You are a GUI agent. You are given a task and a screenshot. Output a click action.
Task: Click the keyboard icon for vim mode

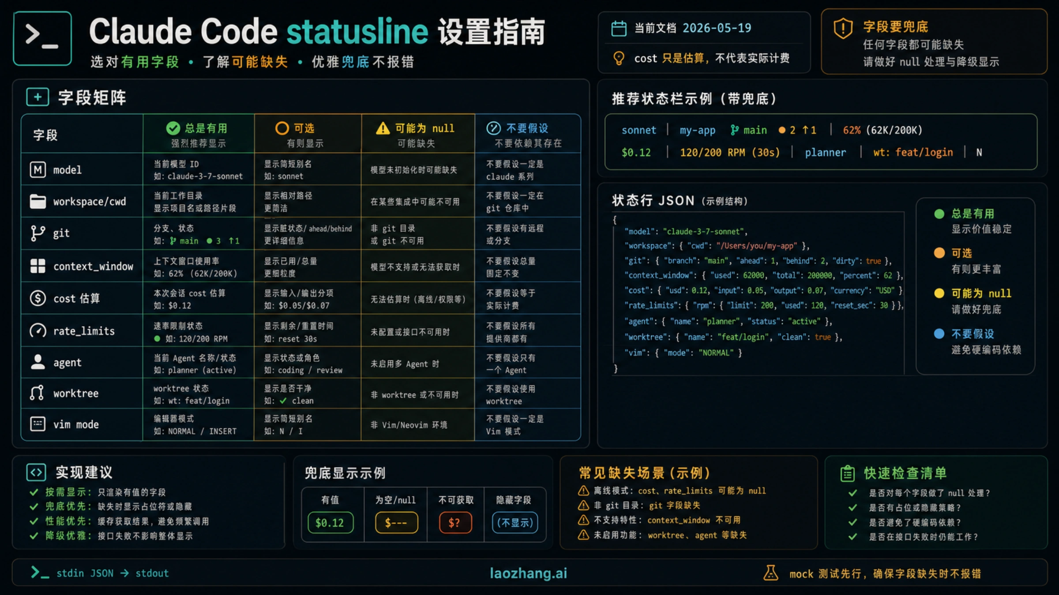(38, 424)
